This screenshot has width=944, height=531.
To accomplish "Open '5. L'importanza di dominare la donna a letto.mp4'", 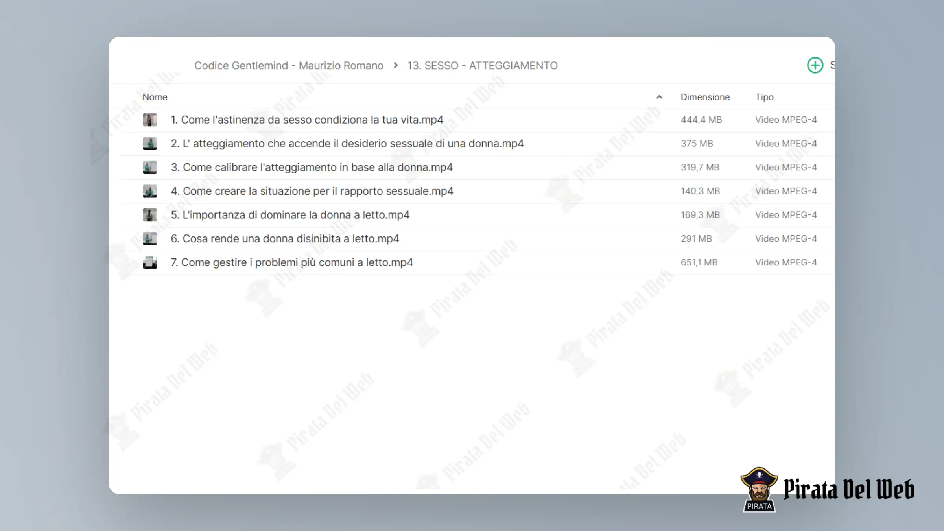I will (x=290, y=215).
